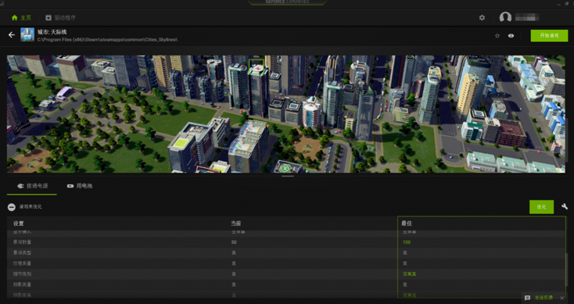Screen dimensions: 574x304
Task: Open custom settings with the wrench icon
Action: [x=565, y=206]
